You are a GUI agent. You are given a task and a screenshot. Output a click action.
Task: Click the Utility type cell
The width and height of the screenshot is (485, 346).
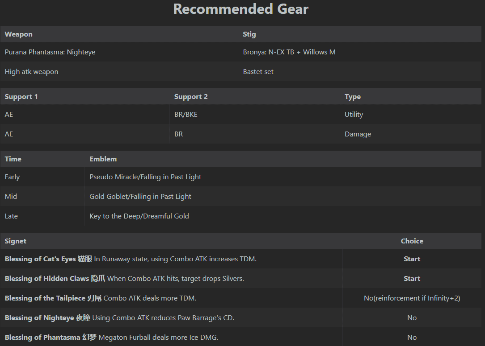tap(354, 115)
